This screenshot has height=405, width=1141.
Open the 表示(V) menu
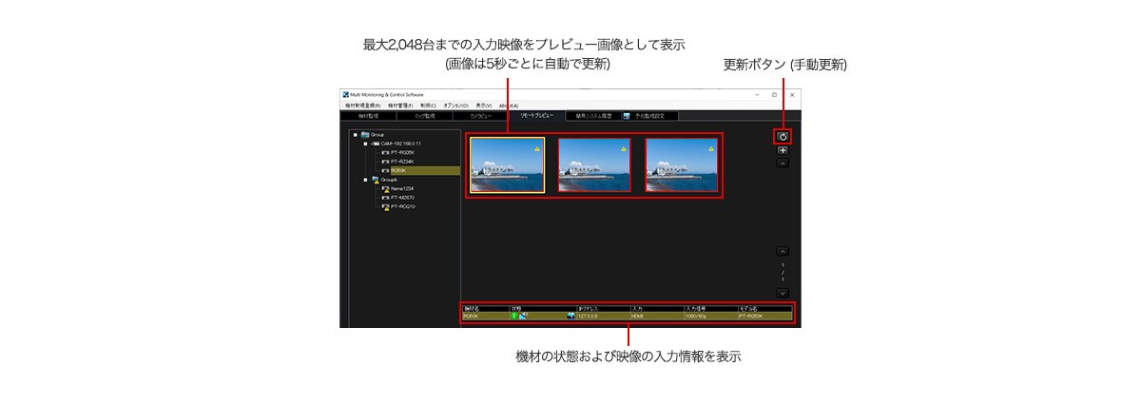[x=484, y=106]
